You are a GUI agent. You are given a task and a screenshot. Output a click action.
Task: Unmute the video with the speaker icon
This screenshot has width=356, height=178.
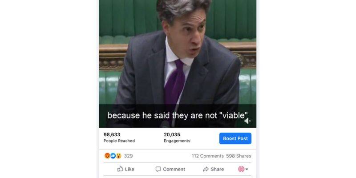(x=247, y=121)
